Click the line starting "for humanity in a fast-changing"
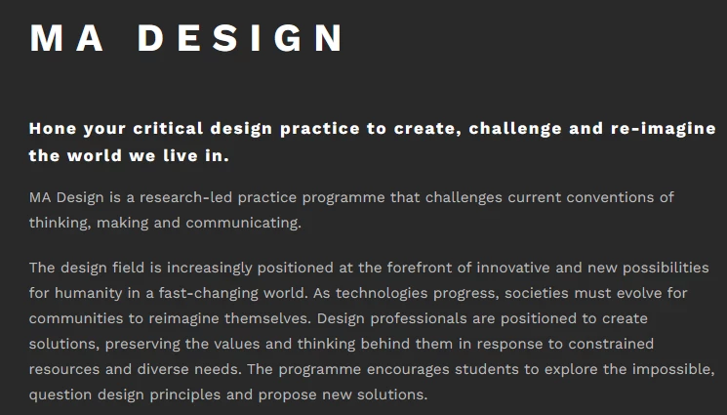The height and width of the screenshot is (415, 727). click(358, 293)
